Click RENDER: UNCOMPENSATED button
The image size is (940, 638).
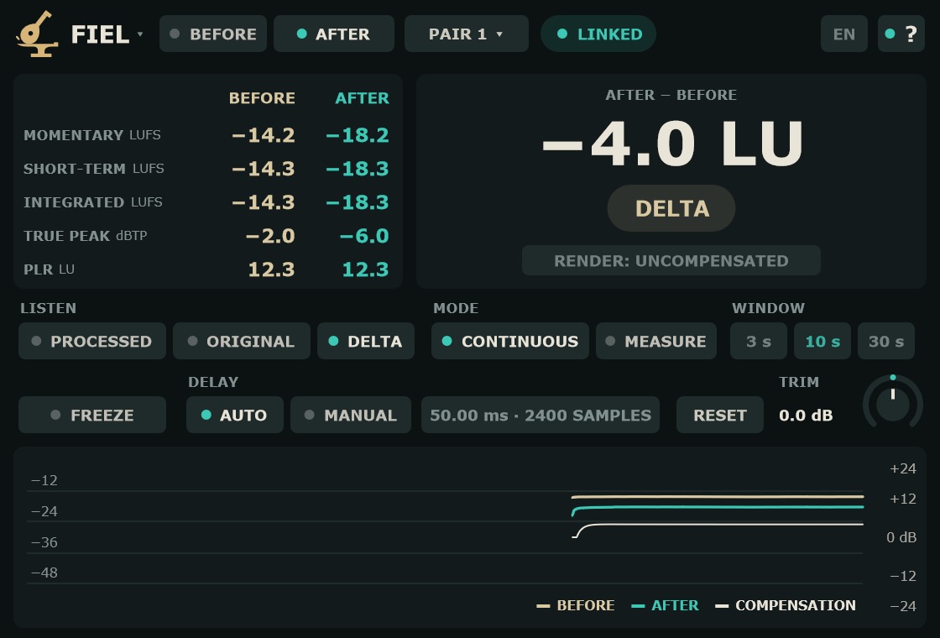click(x=671, y=260)
